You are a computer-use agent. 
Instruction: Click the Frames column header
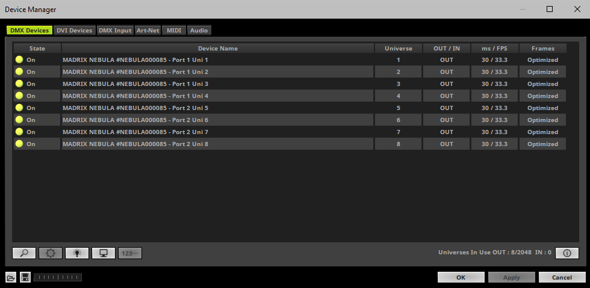(x=542, y=48)
